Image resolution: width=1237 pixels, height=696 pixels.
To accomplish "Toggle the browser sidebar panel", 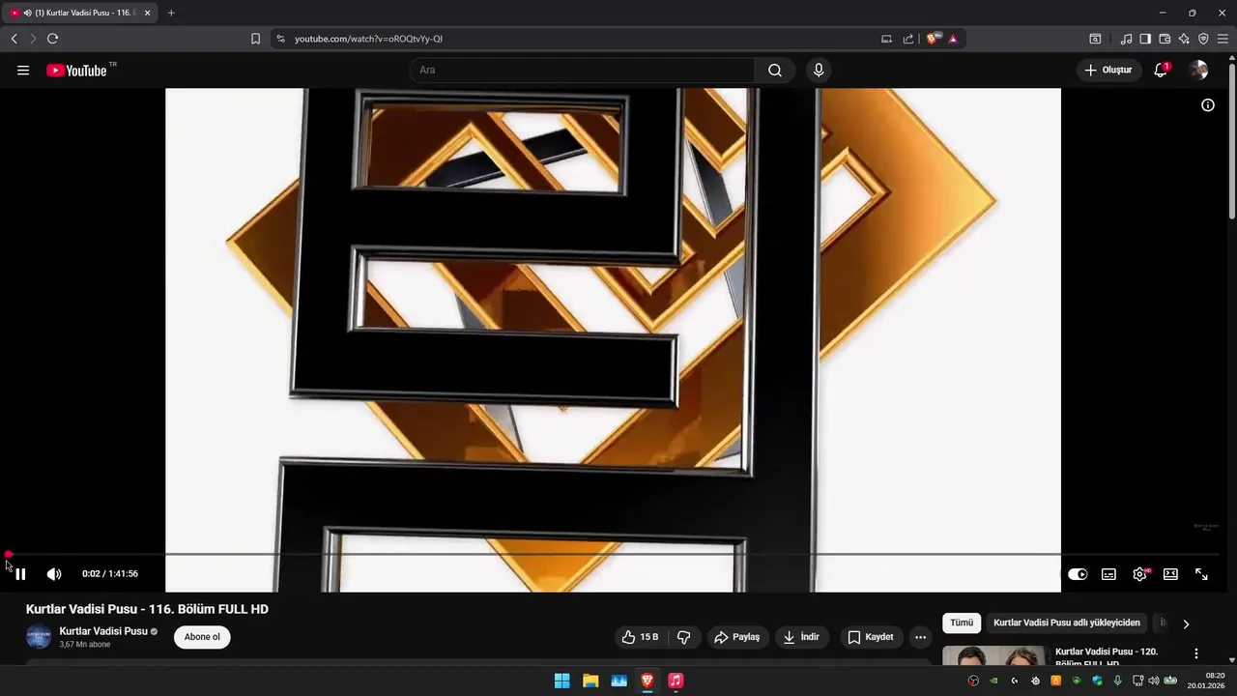I will coord(1145,39).
